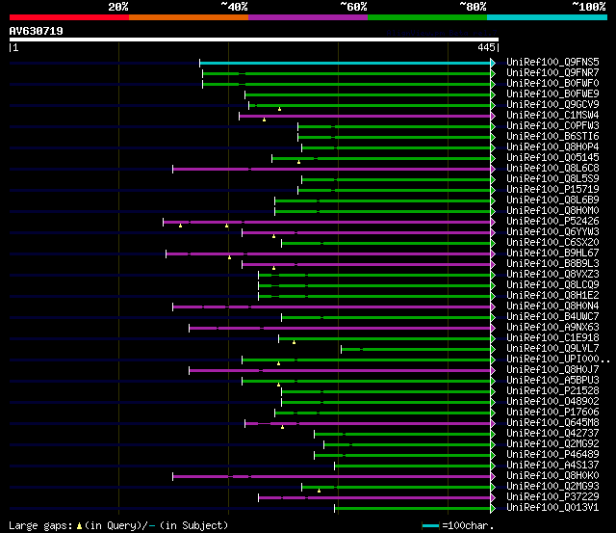This screenshot has width=616, height=533.
Task: Click the purple alignment bar of UniRef100_Q8H0K0
Action: [x=331, y=476]
